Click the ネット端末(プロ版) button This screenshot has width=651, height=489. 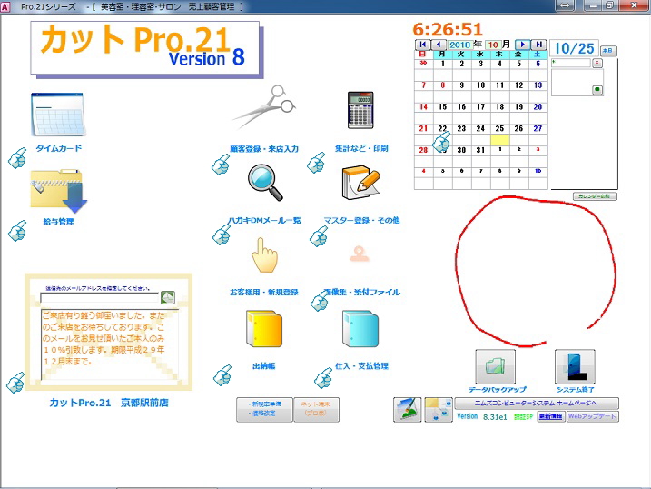[x=316, y=410]
